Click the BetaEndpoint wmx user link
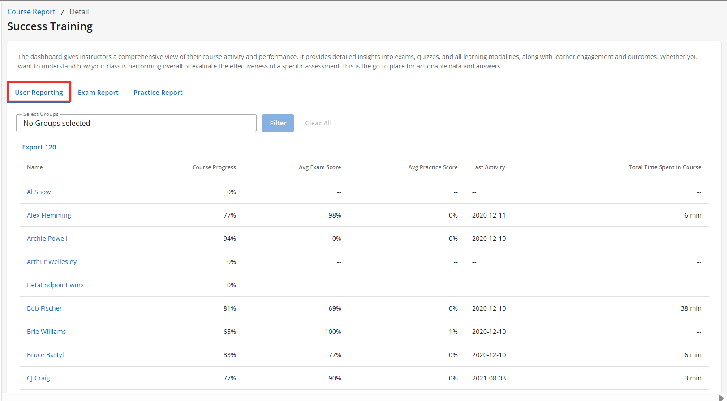Screen dimensions: 727x401 click(56, 285)
